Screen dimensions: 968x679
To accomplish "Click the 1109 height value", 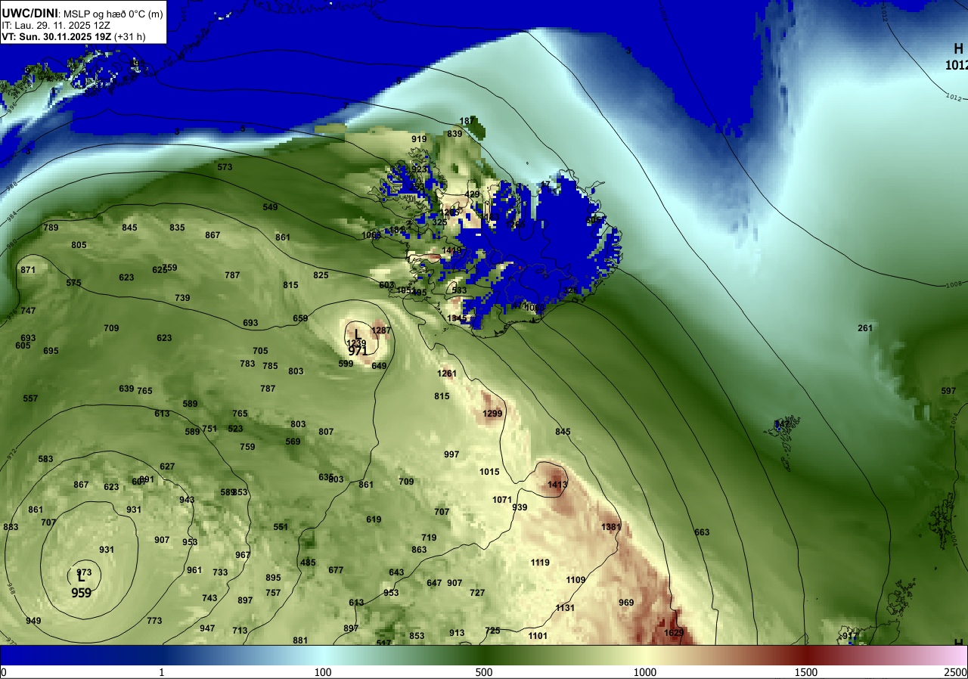I will click(576, 580).
